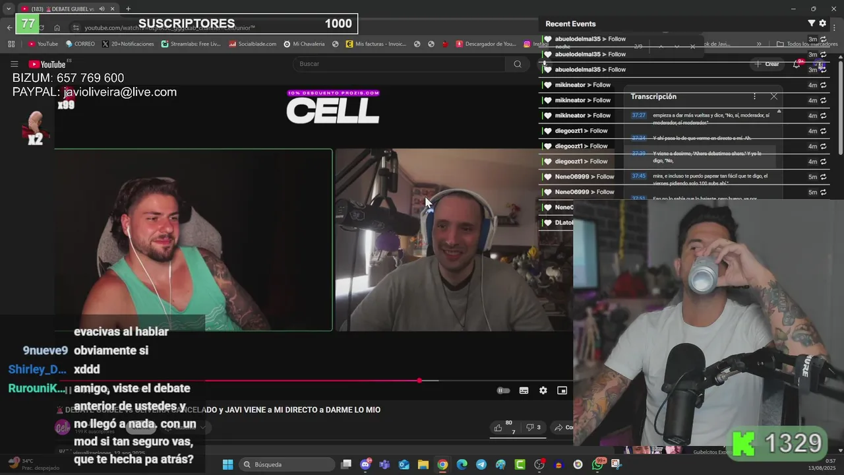The image size is (844, 475).
Task: Open the CORREO bookmark
Action: tap(80, 44)
